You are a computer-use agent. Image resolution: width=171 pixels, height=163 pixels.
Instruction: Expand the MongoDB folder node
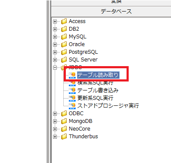click(x=55, y=122)
